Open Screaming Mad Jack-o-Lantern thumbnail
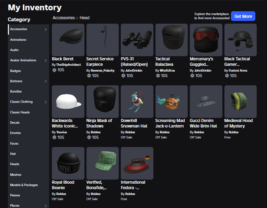Image resolution: width=267 pixels, height=208 pixels. [172, 101]
